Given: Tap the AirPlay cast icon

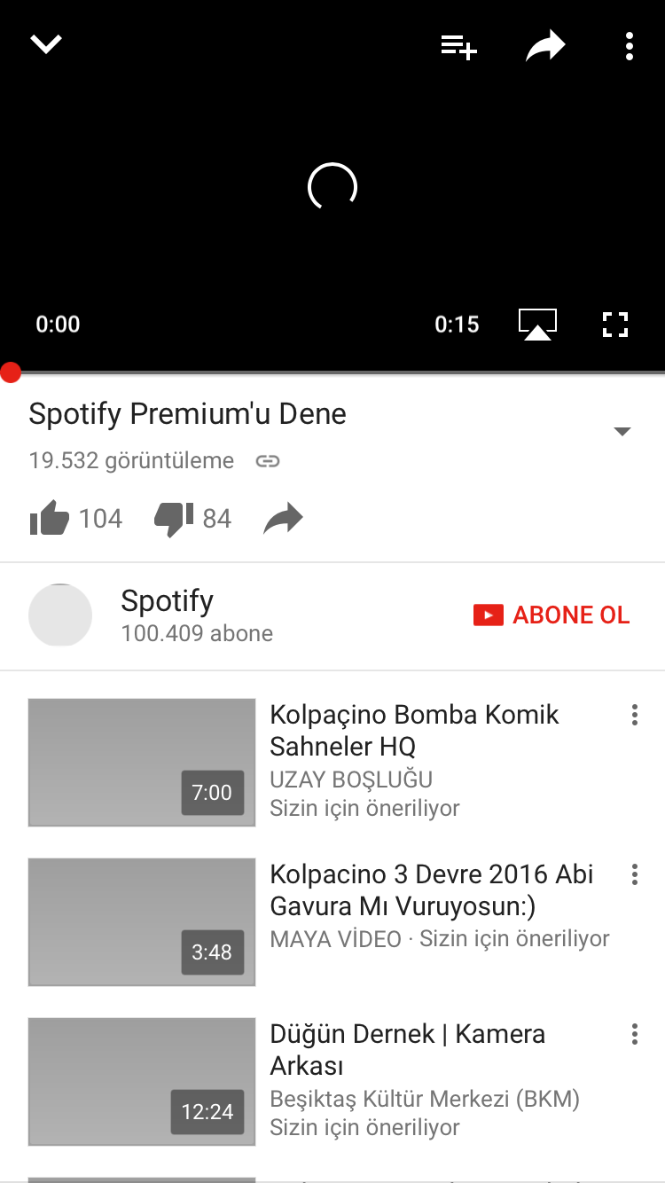Looking at the screenshot, I should pyautogui.click(x=537, y=325).
